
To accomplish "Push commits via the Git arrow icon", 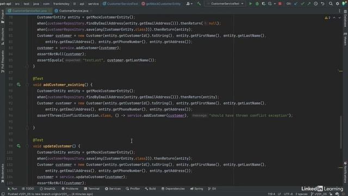I will click(309, 4).
